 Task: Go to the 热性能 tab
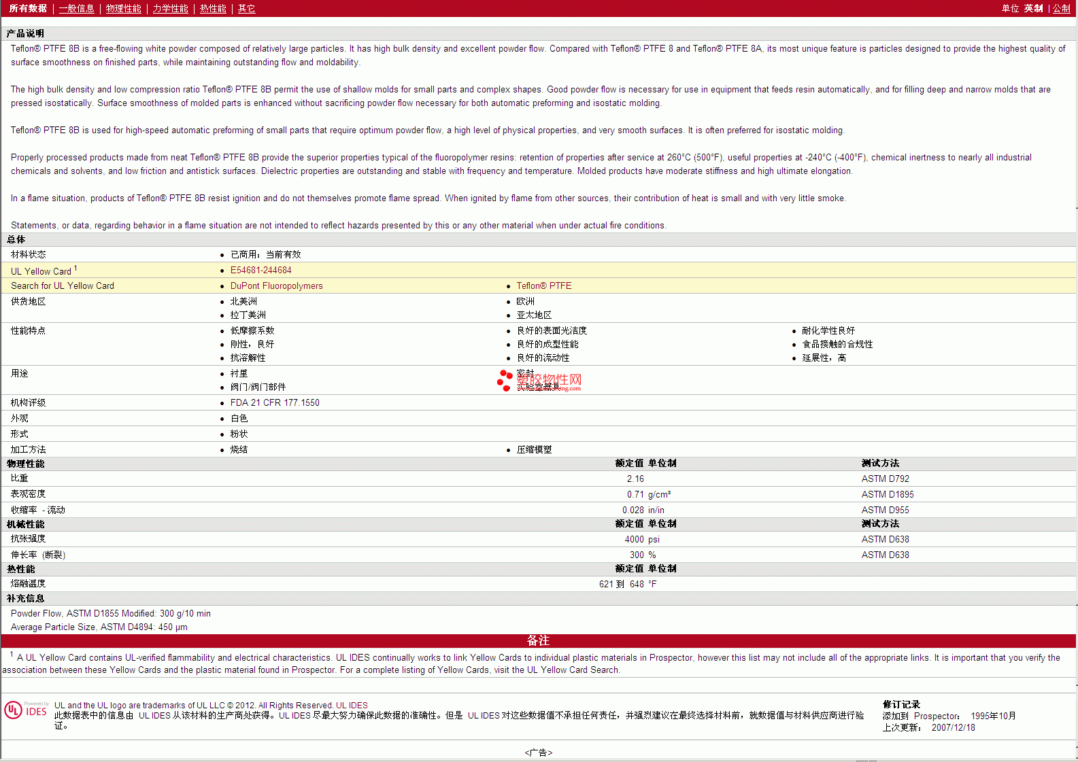tap(213, 8)
